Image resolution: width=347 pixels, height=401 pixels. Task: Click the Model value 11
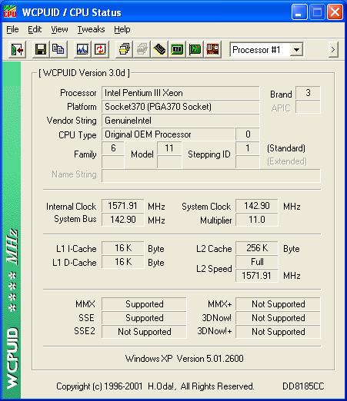click(169, 148)
